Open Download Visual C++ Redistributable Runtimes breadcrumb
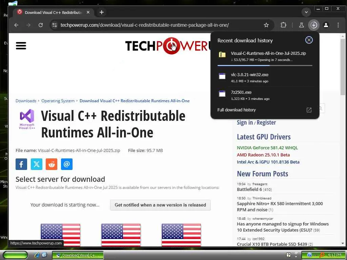347x260 pixels. coord(135,101)
